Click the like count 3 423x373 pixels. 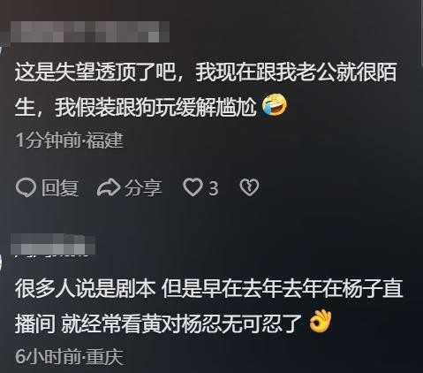tap(214, 188)
